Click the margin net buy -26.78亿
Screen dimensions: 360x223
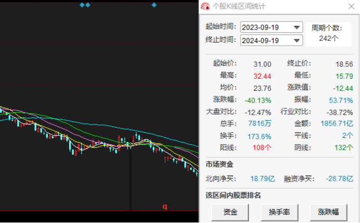[340, 178]
